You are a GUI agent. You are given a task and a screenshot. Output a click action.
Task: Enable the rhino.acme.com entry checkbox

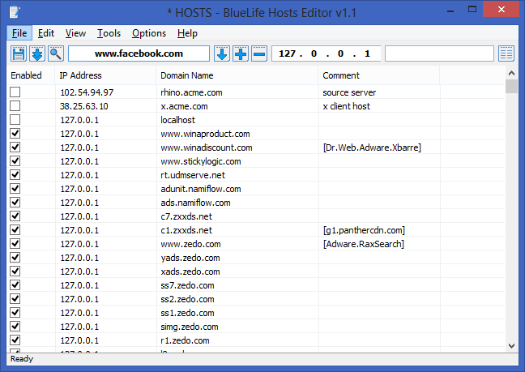coord(15,92)
